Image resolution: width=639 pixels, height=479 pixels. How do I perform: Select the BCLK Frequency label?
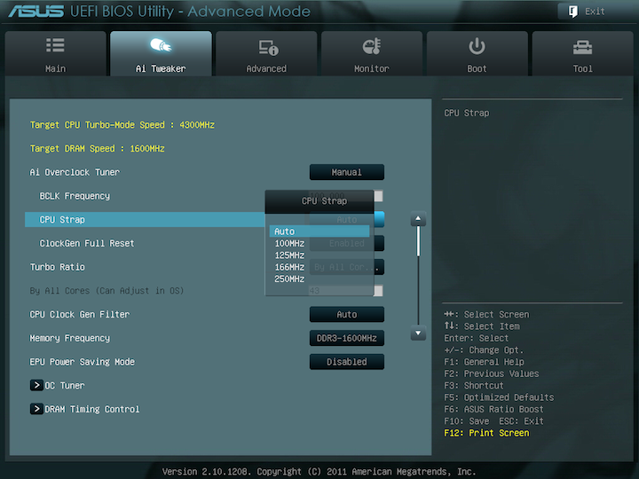click(75, 196)
